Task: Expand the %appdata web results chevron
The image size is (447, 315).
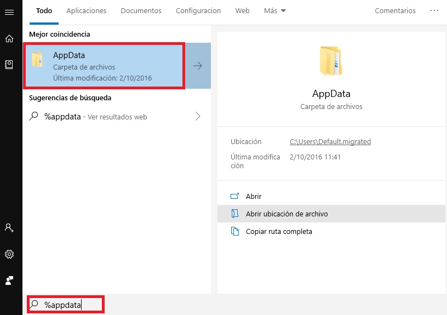Action: coord(198,117)
